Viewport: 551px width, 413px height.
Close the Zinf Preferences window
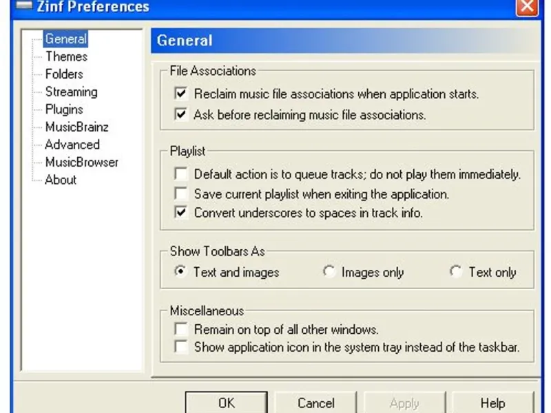(527, 7)
